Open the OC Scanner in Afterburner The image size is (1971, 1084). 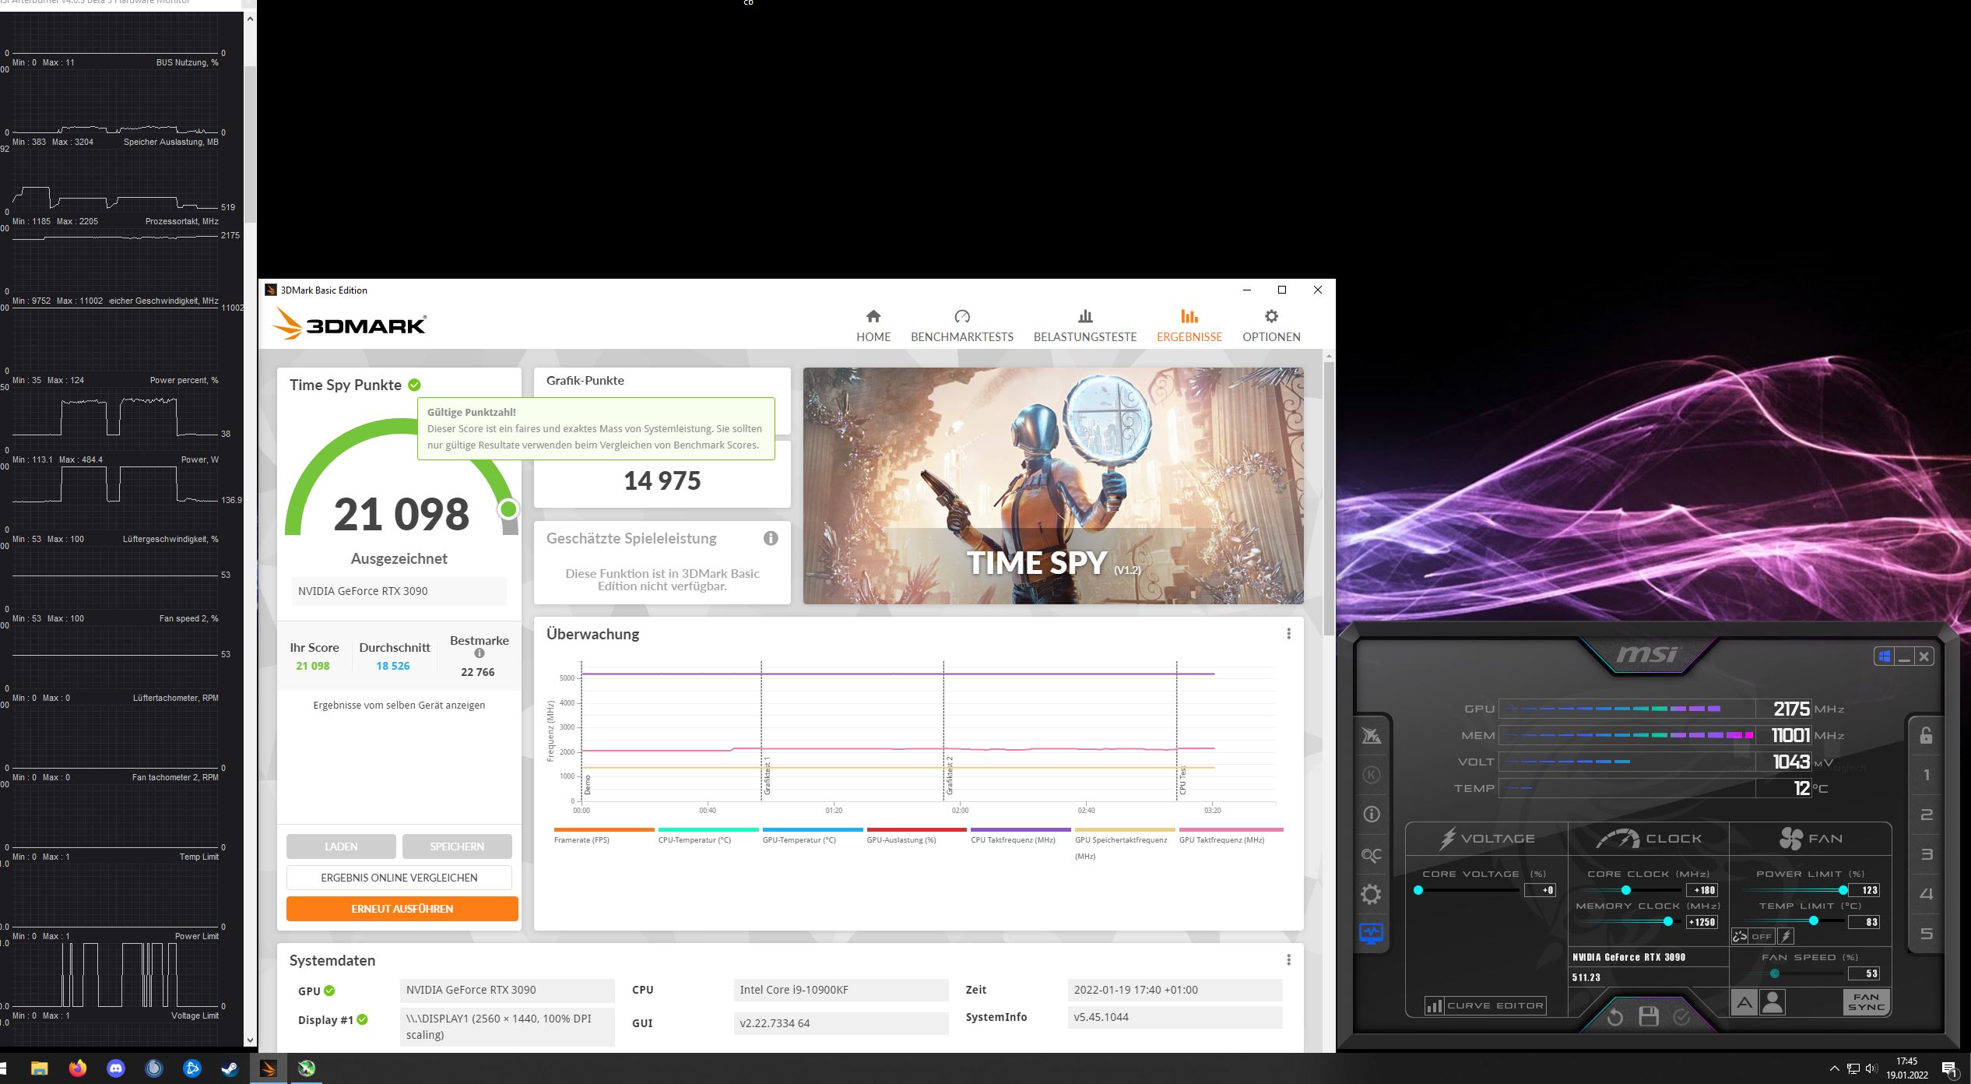[1371, 855]
